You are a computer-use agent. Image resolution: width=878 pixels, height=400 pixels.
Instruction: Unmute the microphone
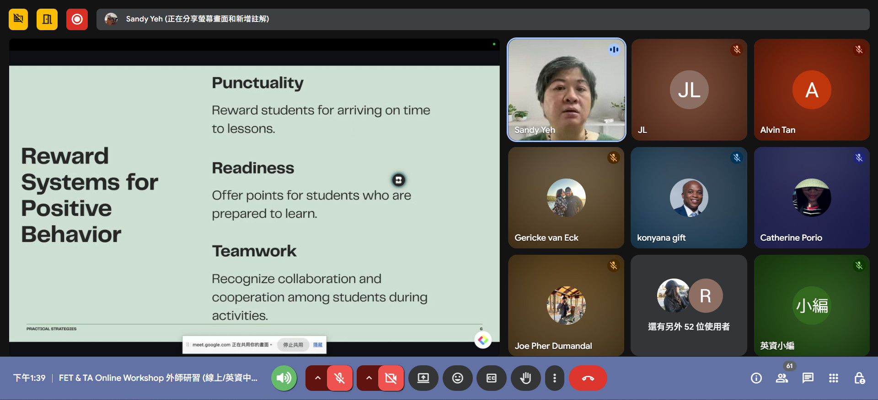click(339, 378)
